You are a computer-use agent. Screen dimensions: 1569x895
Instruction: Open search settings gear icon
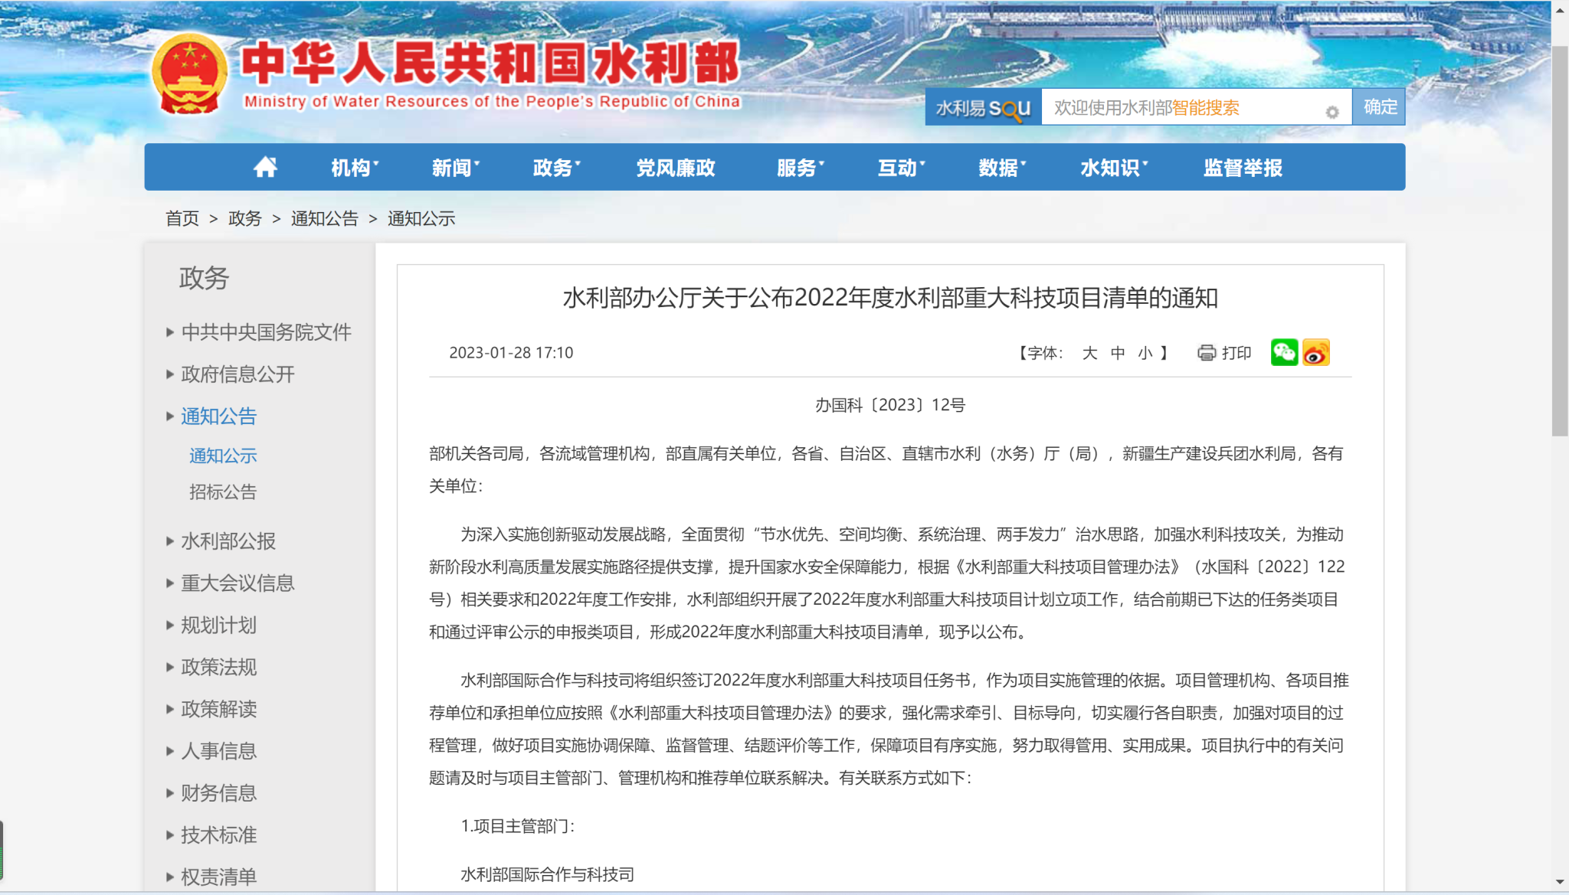pos(1332,113)
